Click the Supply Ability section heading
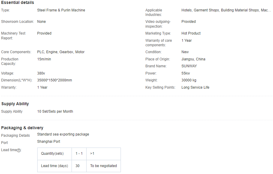 click(x=15, y=104)
